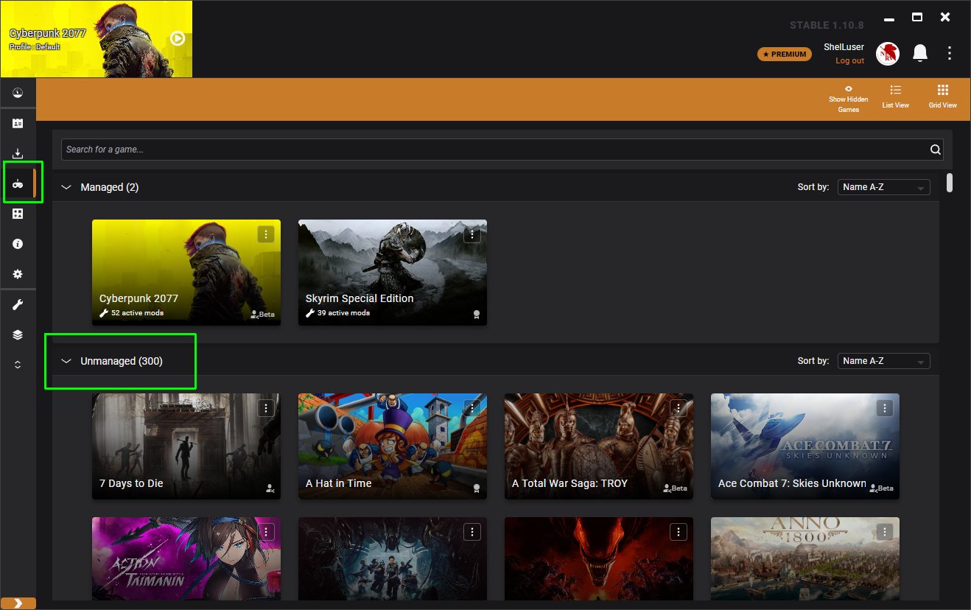Select the A Hat in Time game card
Image resolution: width=971 pixels, height=610 pixels.
tap(393, 446)
